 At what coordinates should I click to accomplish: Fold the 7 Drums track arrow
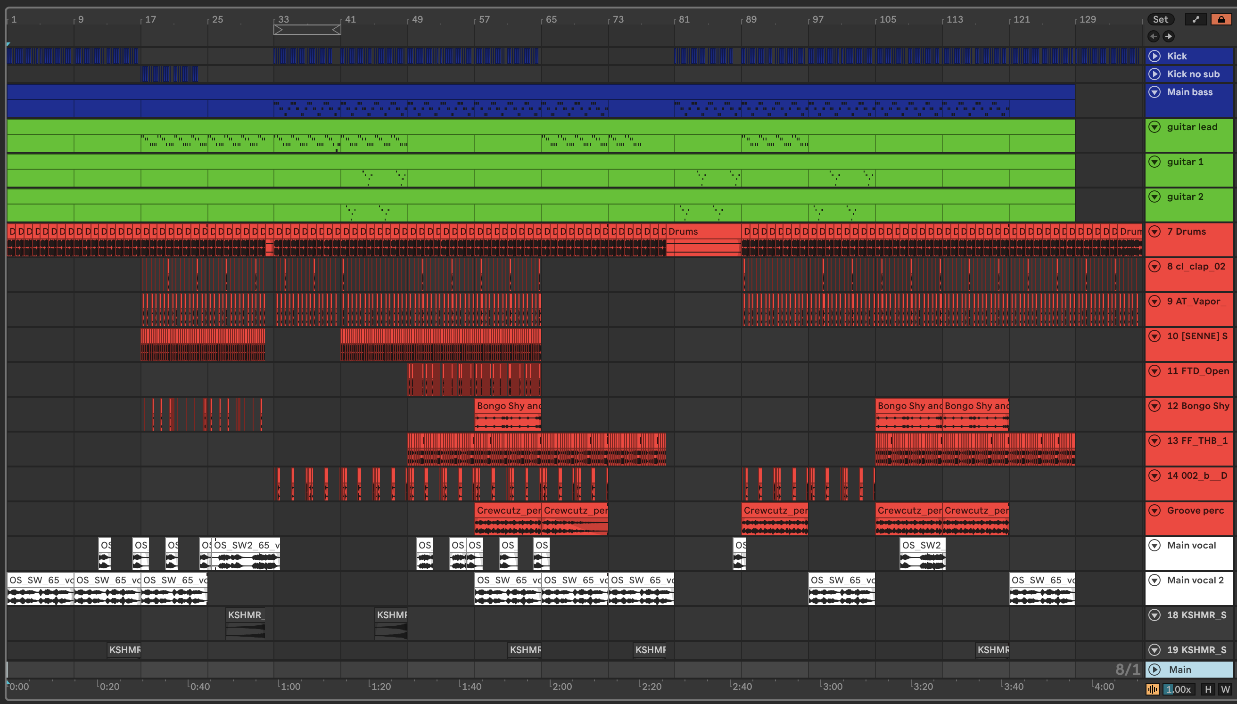coord(1155,231)
